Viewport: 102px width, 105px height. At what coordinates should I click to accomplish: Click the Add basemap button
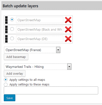[16, 57]
